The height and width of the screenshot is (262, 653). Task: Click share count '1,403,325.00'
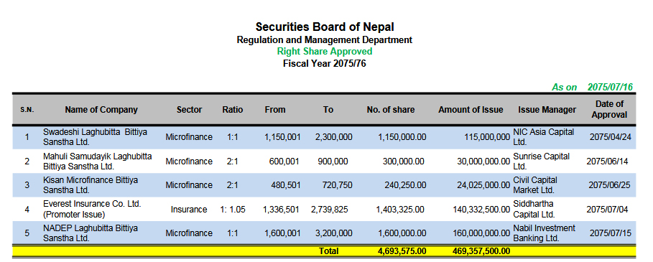point(400,210)
